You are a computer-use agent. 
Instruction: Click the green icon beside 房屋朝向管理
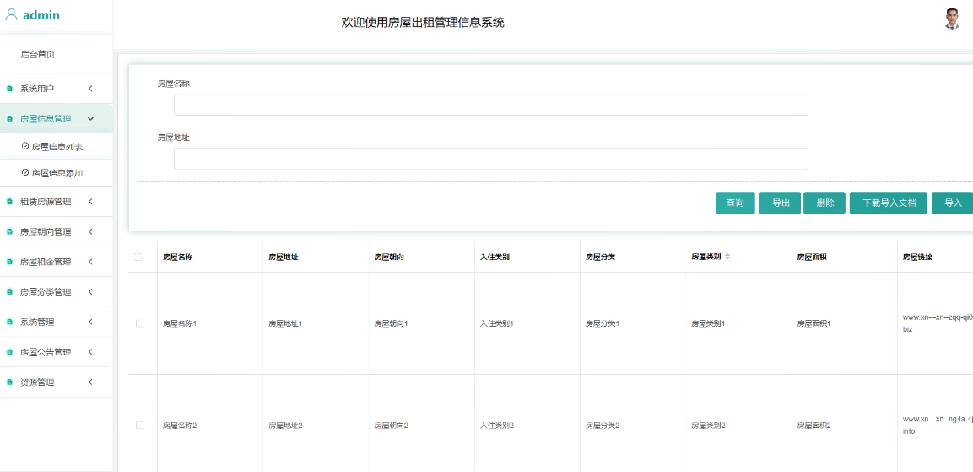coord(9,231)
